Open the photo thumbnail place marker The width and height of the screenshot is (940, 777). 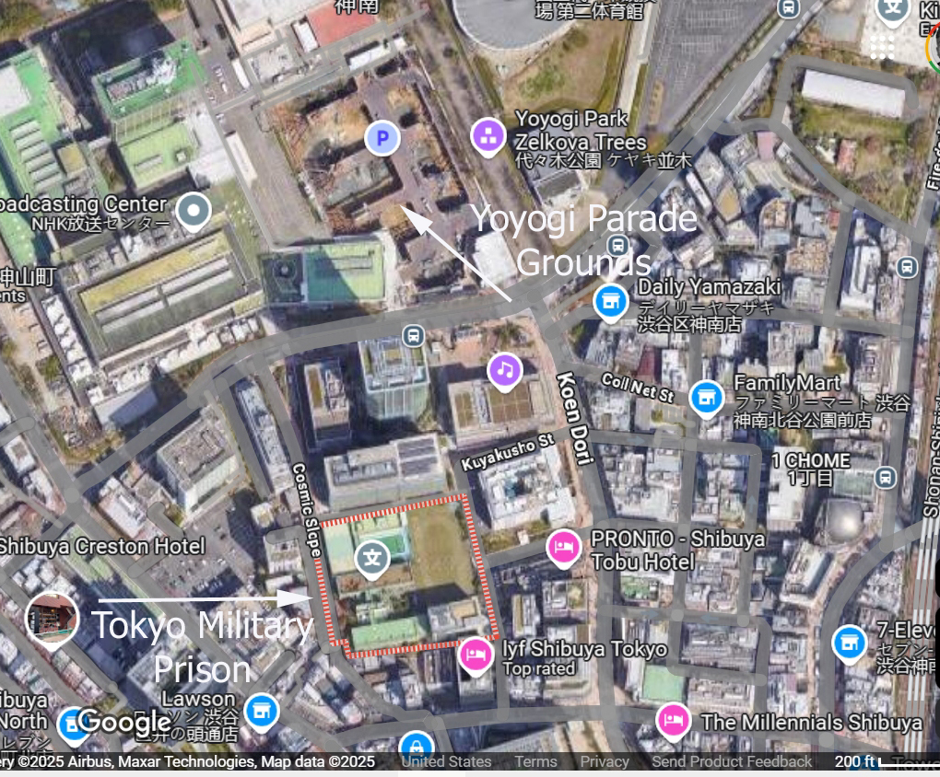point(52,620)
